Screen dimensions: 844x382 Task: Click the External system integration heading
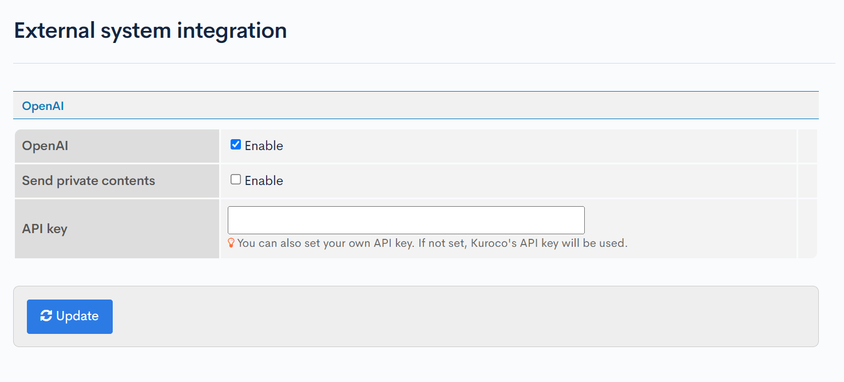[150, 30]
